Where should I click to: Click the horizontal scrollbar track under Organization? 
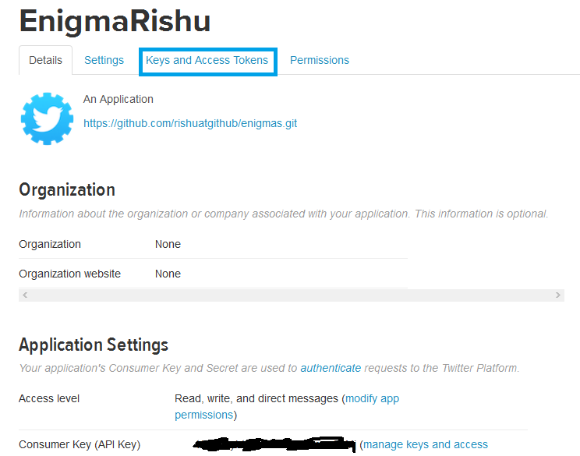pyautogui.click(x=290, y=295)
